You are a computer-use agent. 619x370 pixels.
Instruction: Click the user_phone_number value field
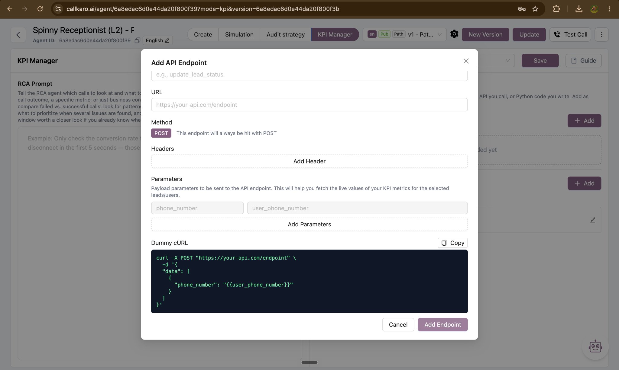click(x=357, y=208)
